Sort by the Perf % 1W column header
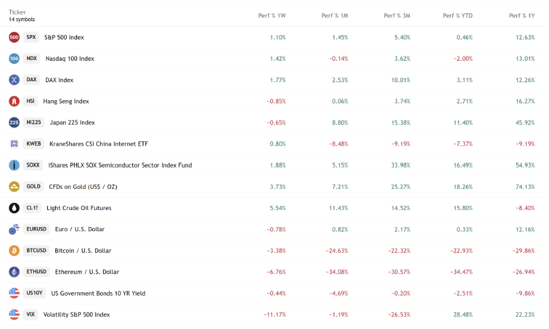 point(271,16)
